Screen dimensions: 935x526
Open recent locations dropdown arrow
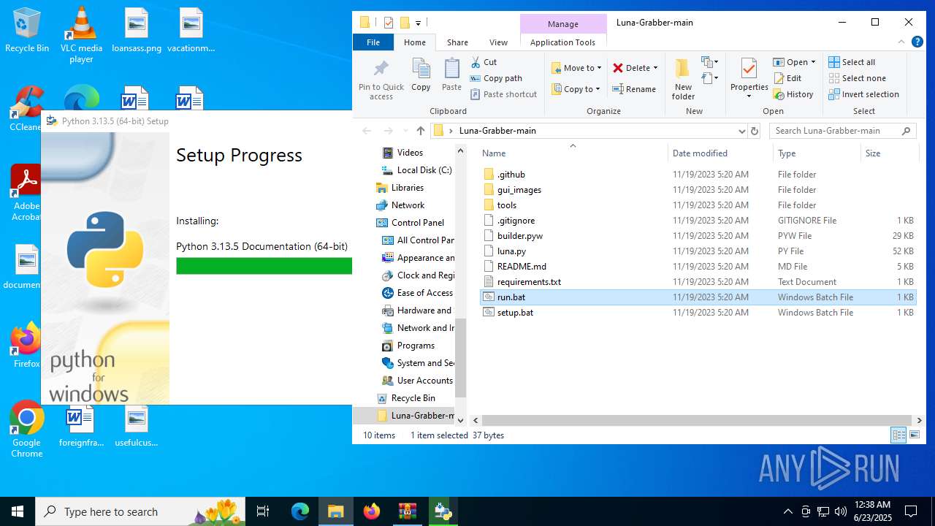click(405, 131)
